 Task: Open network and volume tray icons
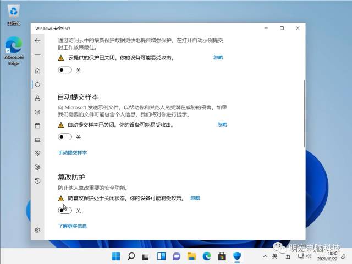click(x=305, y=256)
